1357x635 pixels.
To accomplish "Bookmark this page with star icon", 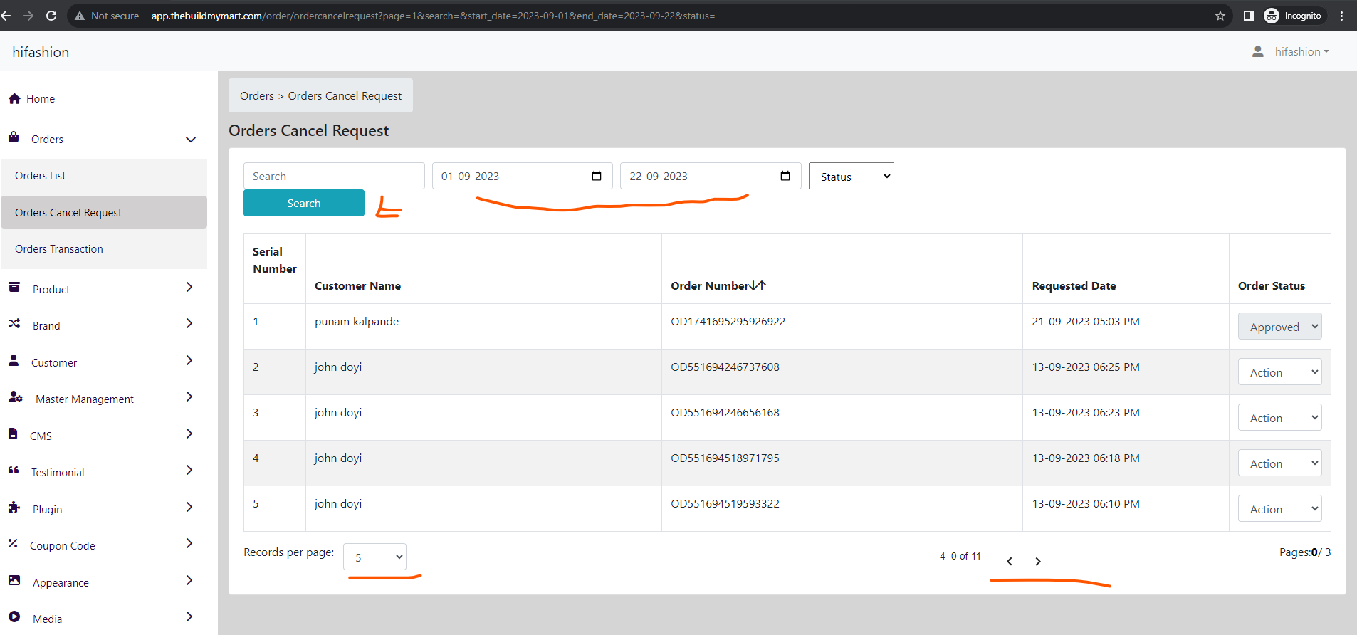I will [x=1220, y=16].
